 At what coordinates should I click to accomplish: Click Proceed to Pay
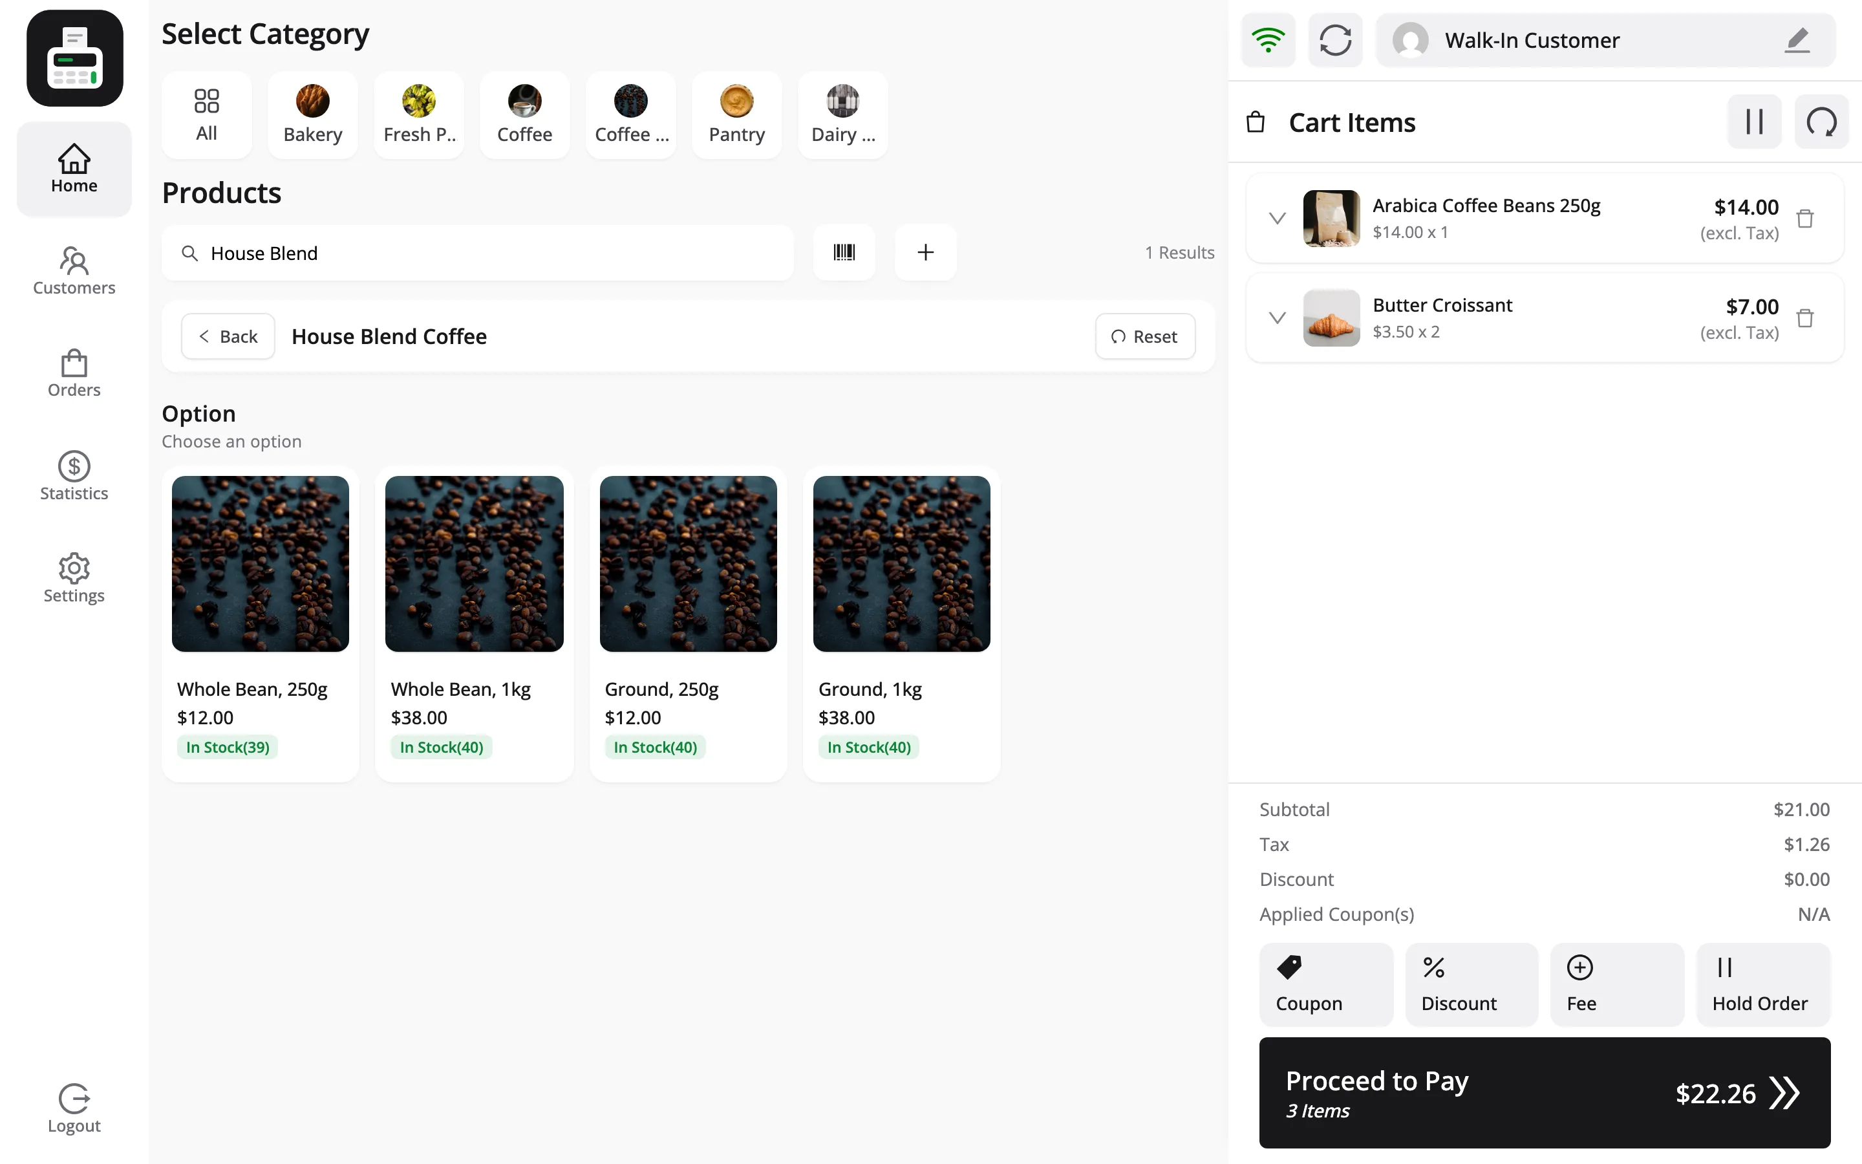pyautogui.click(x=1545, y=1093)
